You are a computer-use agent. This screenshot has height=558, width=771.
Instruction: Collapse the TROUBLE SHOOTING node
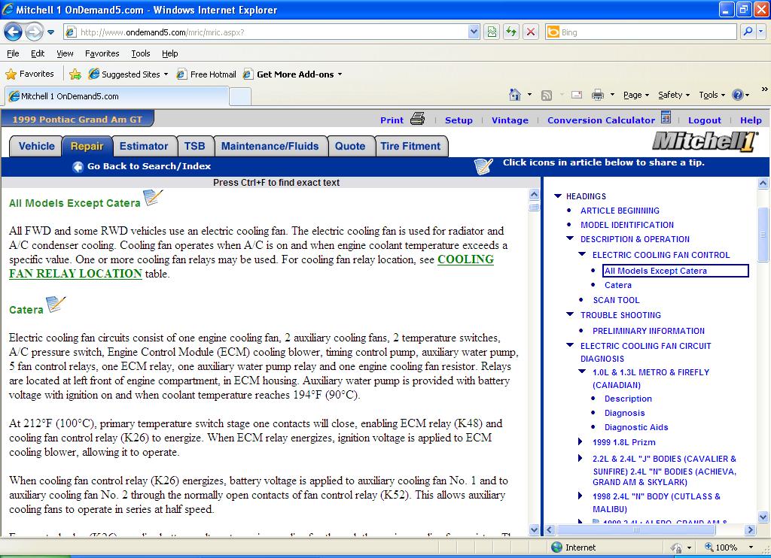click(x=570, y=314)
